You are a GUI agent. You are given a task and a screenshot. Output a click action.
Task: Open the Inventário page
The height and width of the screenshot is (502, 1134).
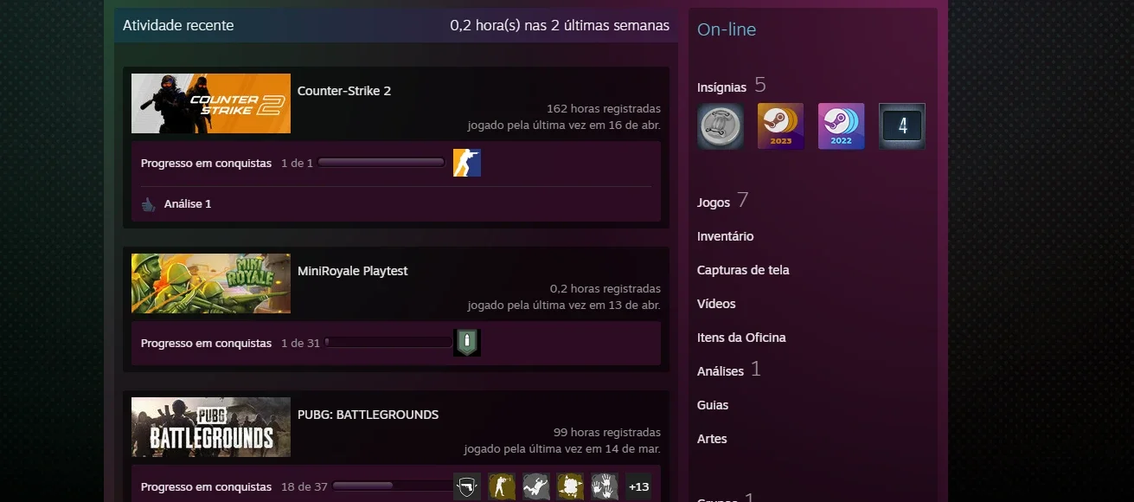click(726, 236)
